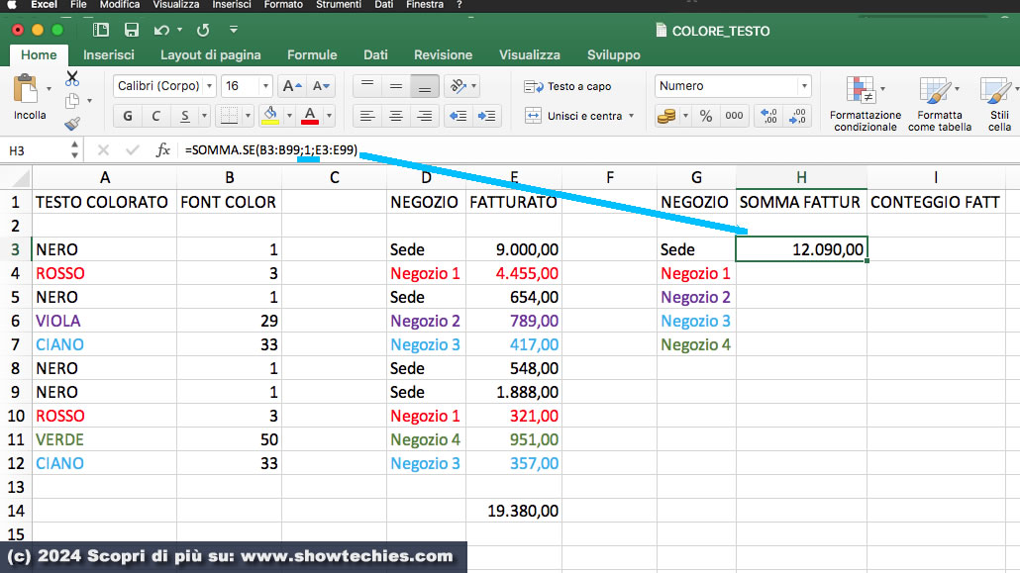Viewport: 1020px width, 573px height.
Task: Expand font color dropdown arrow
Action: (329, 116)
